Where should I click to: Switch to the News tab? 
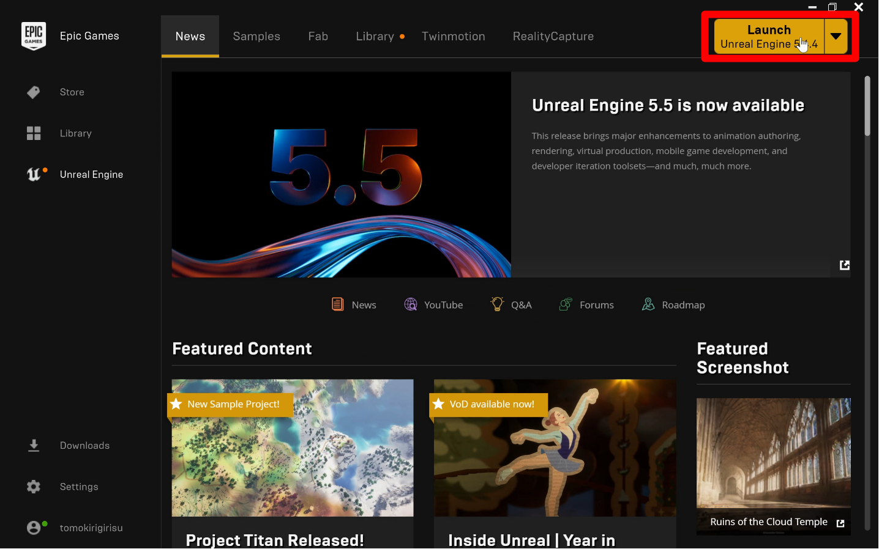pyautogui.click(x=190, y=37)
